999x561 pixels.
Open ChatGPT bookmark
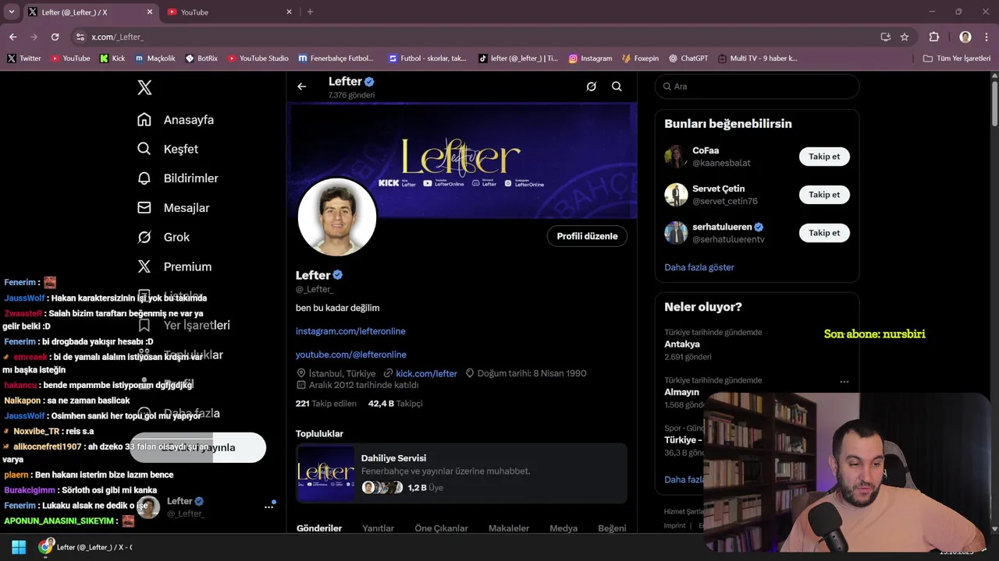coord(688,58)
